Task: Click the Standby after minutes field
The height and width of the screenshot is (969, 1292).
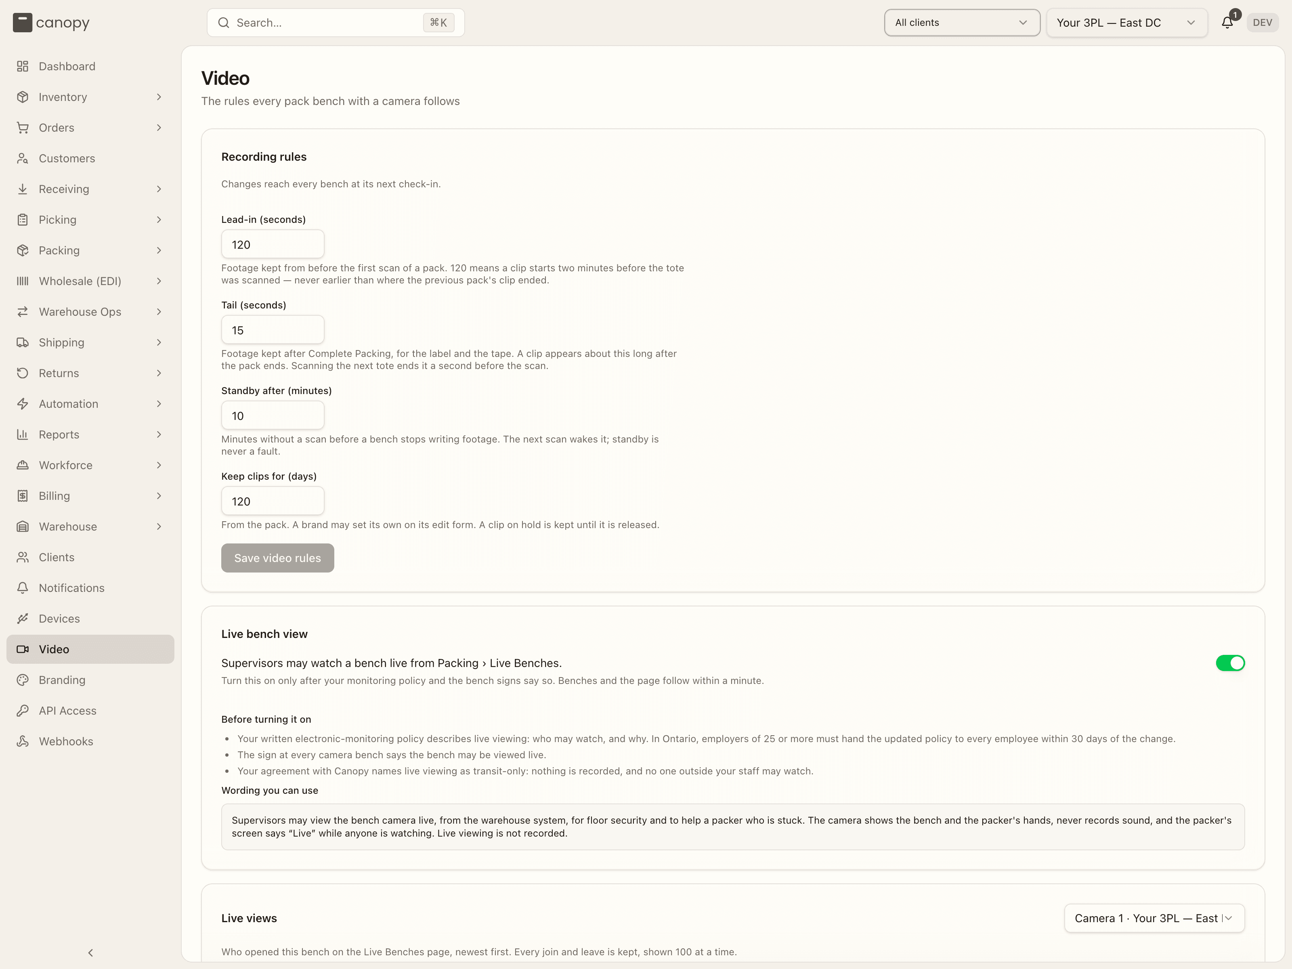Action: click(272, 415)
